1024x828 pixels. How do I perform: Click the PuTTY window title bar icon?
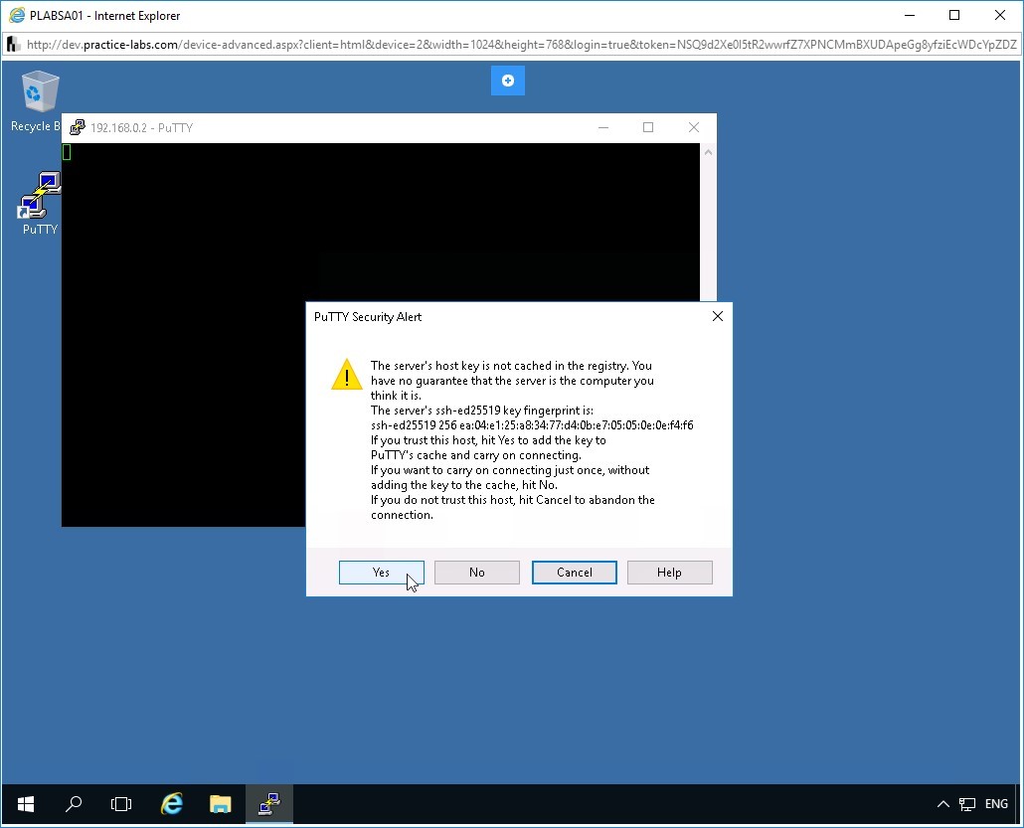pyautogui.click(x=78, y=127)
